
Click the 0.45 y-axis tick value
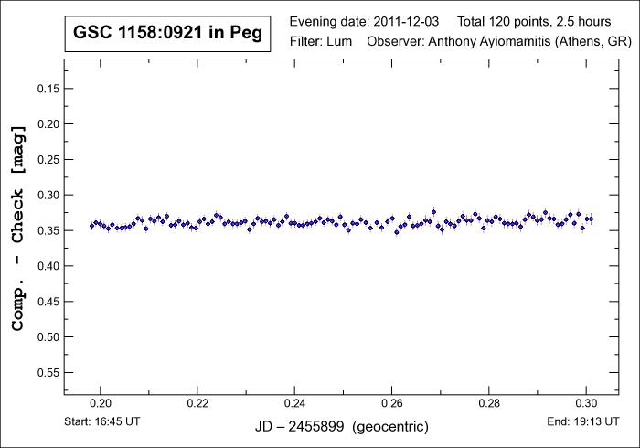coord(47,302)
